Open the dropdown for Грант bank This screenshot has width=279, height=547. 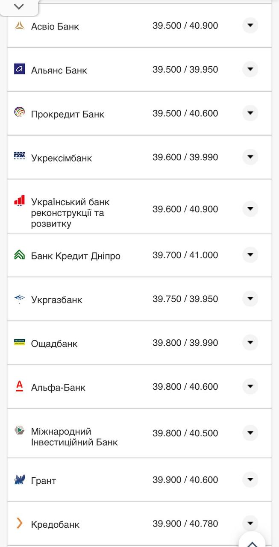tap(250, 479)
